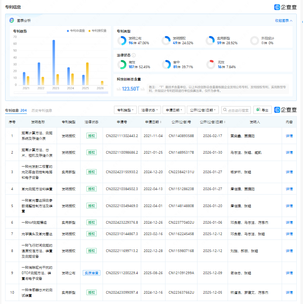Screen dimensions: 303x304
Task: Click the 有效 green donut chart icon
Action: point(122,65)
